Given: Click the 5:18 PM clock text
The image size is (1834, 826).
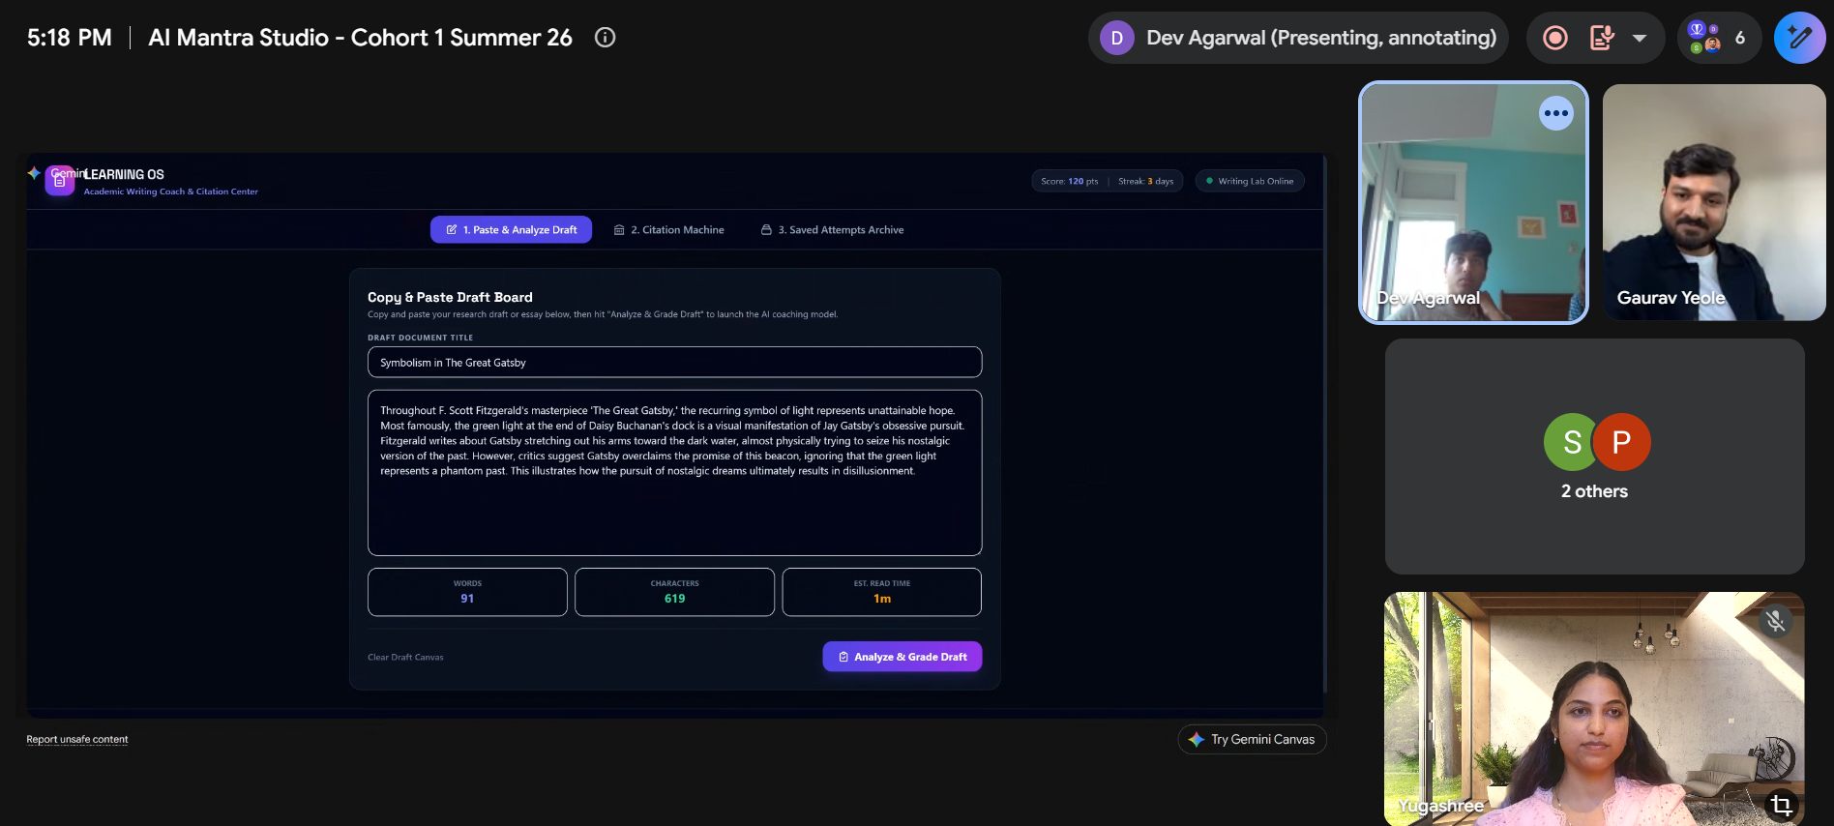Looking at the screenshot, I should click(70, 38).
